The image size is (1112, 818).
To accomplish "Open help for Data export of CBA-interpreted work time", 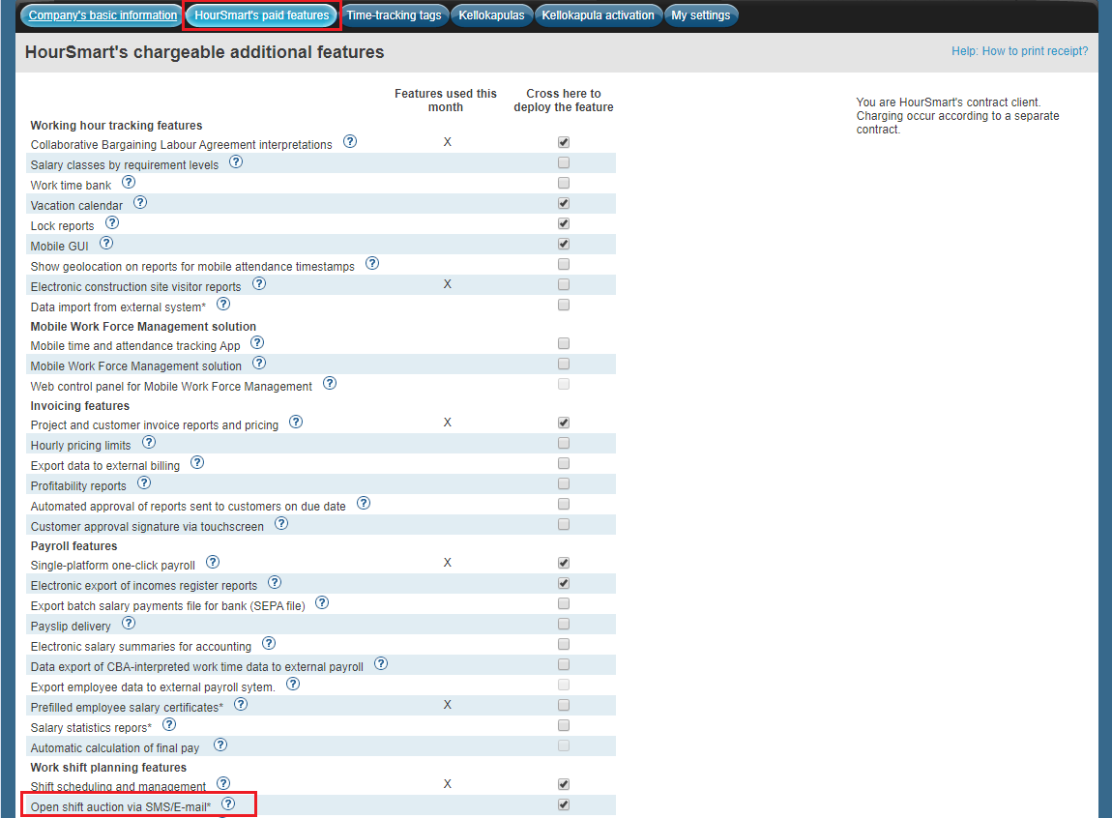I will [381, 663].
